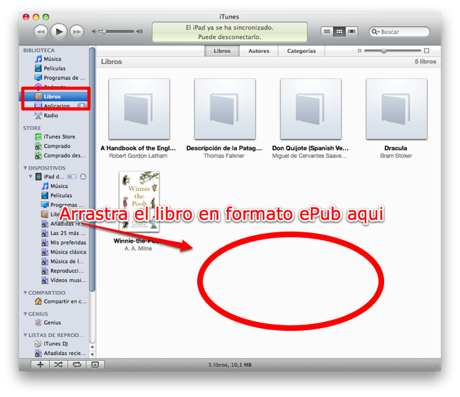Switch to grid view
This screenshot has height=397, width=460.
339,32
